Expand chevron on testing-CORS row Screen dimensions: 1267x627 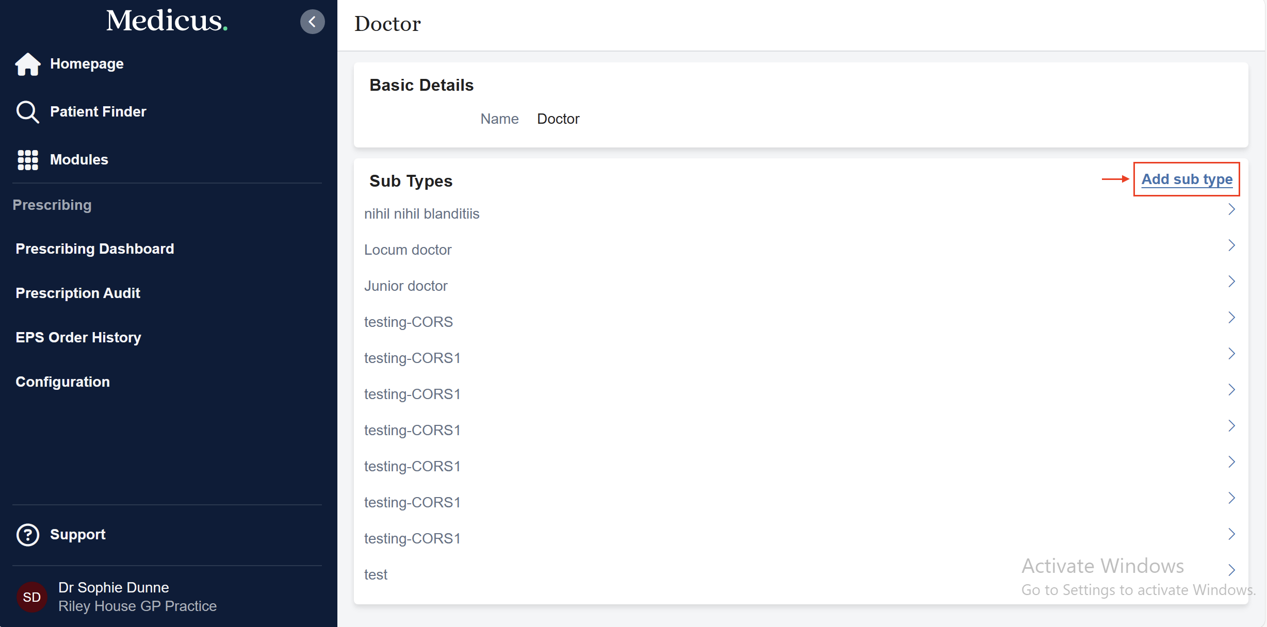point(1232,318)
